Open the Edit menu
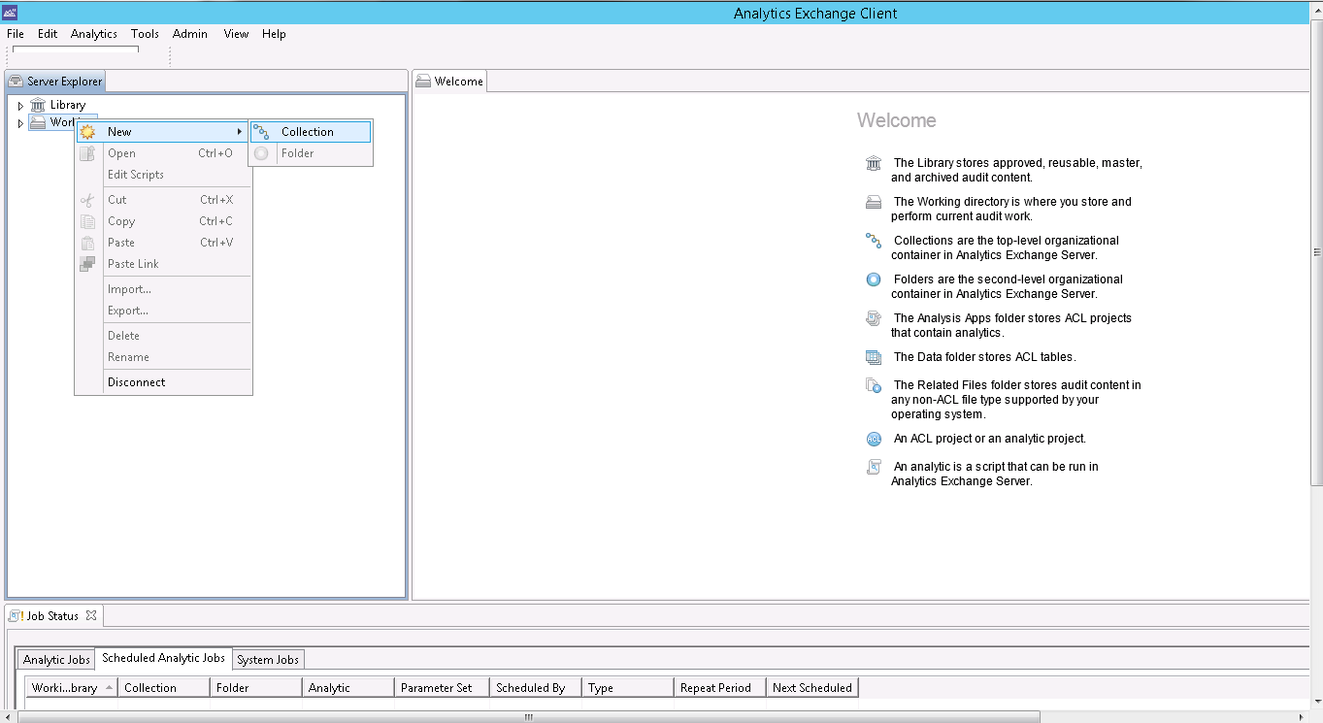1323x723 pixels. (48, 34)
